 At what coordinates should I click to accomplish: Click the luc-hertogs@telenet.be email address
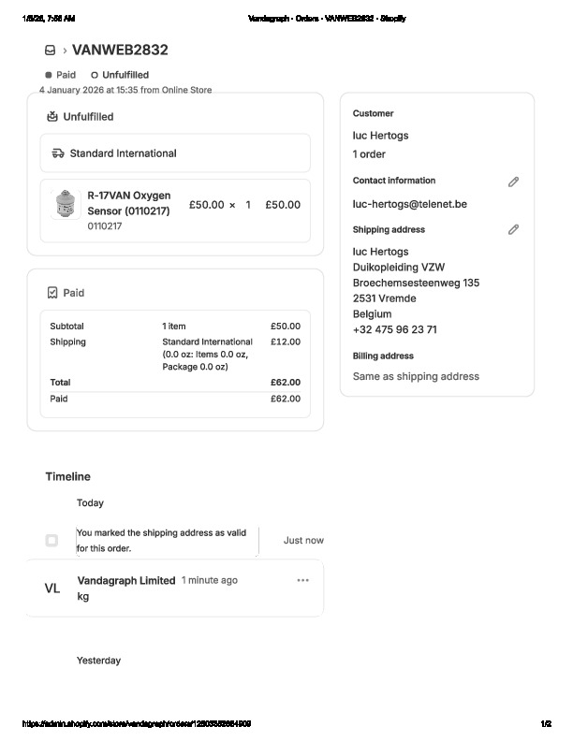(409, 203)
